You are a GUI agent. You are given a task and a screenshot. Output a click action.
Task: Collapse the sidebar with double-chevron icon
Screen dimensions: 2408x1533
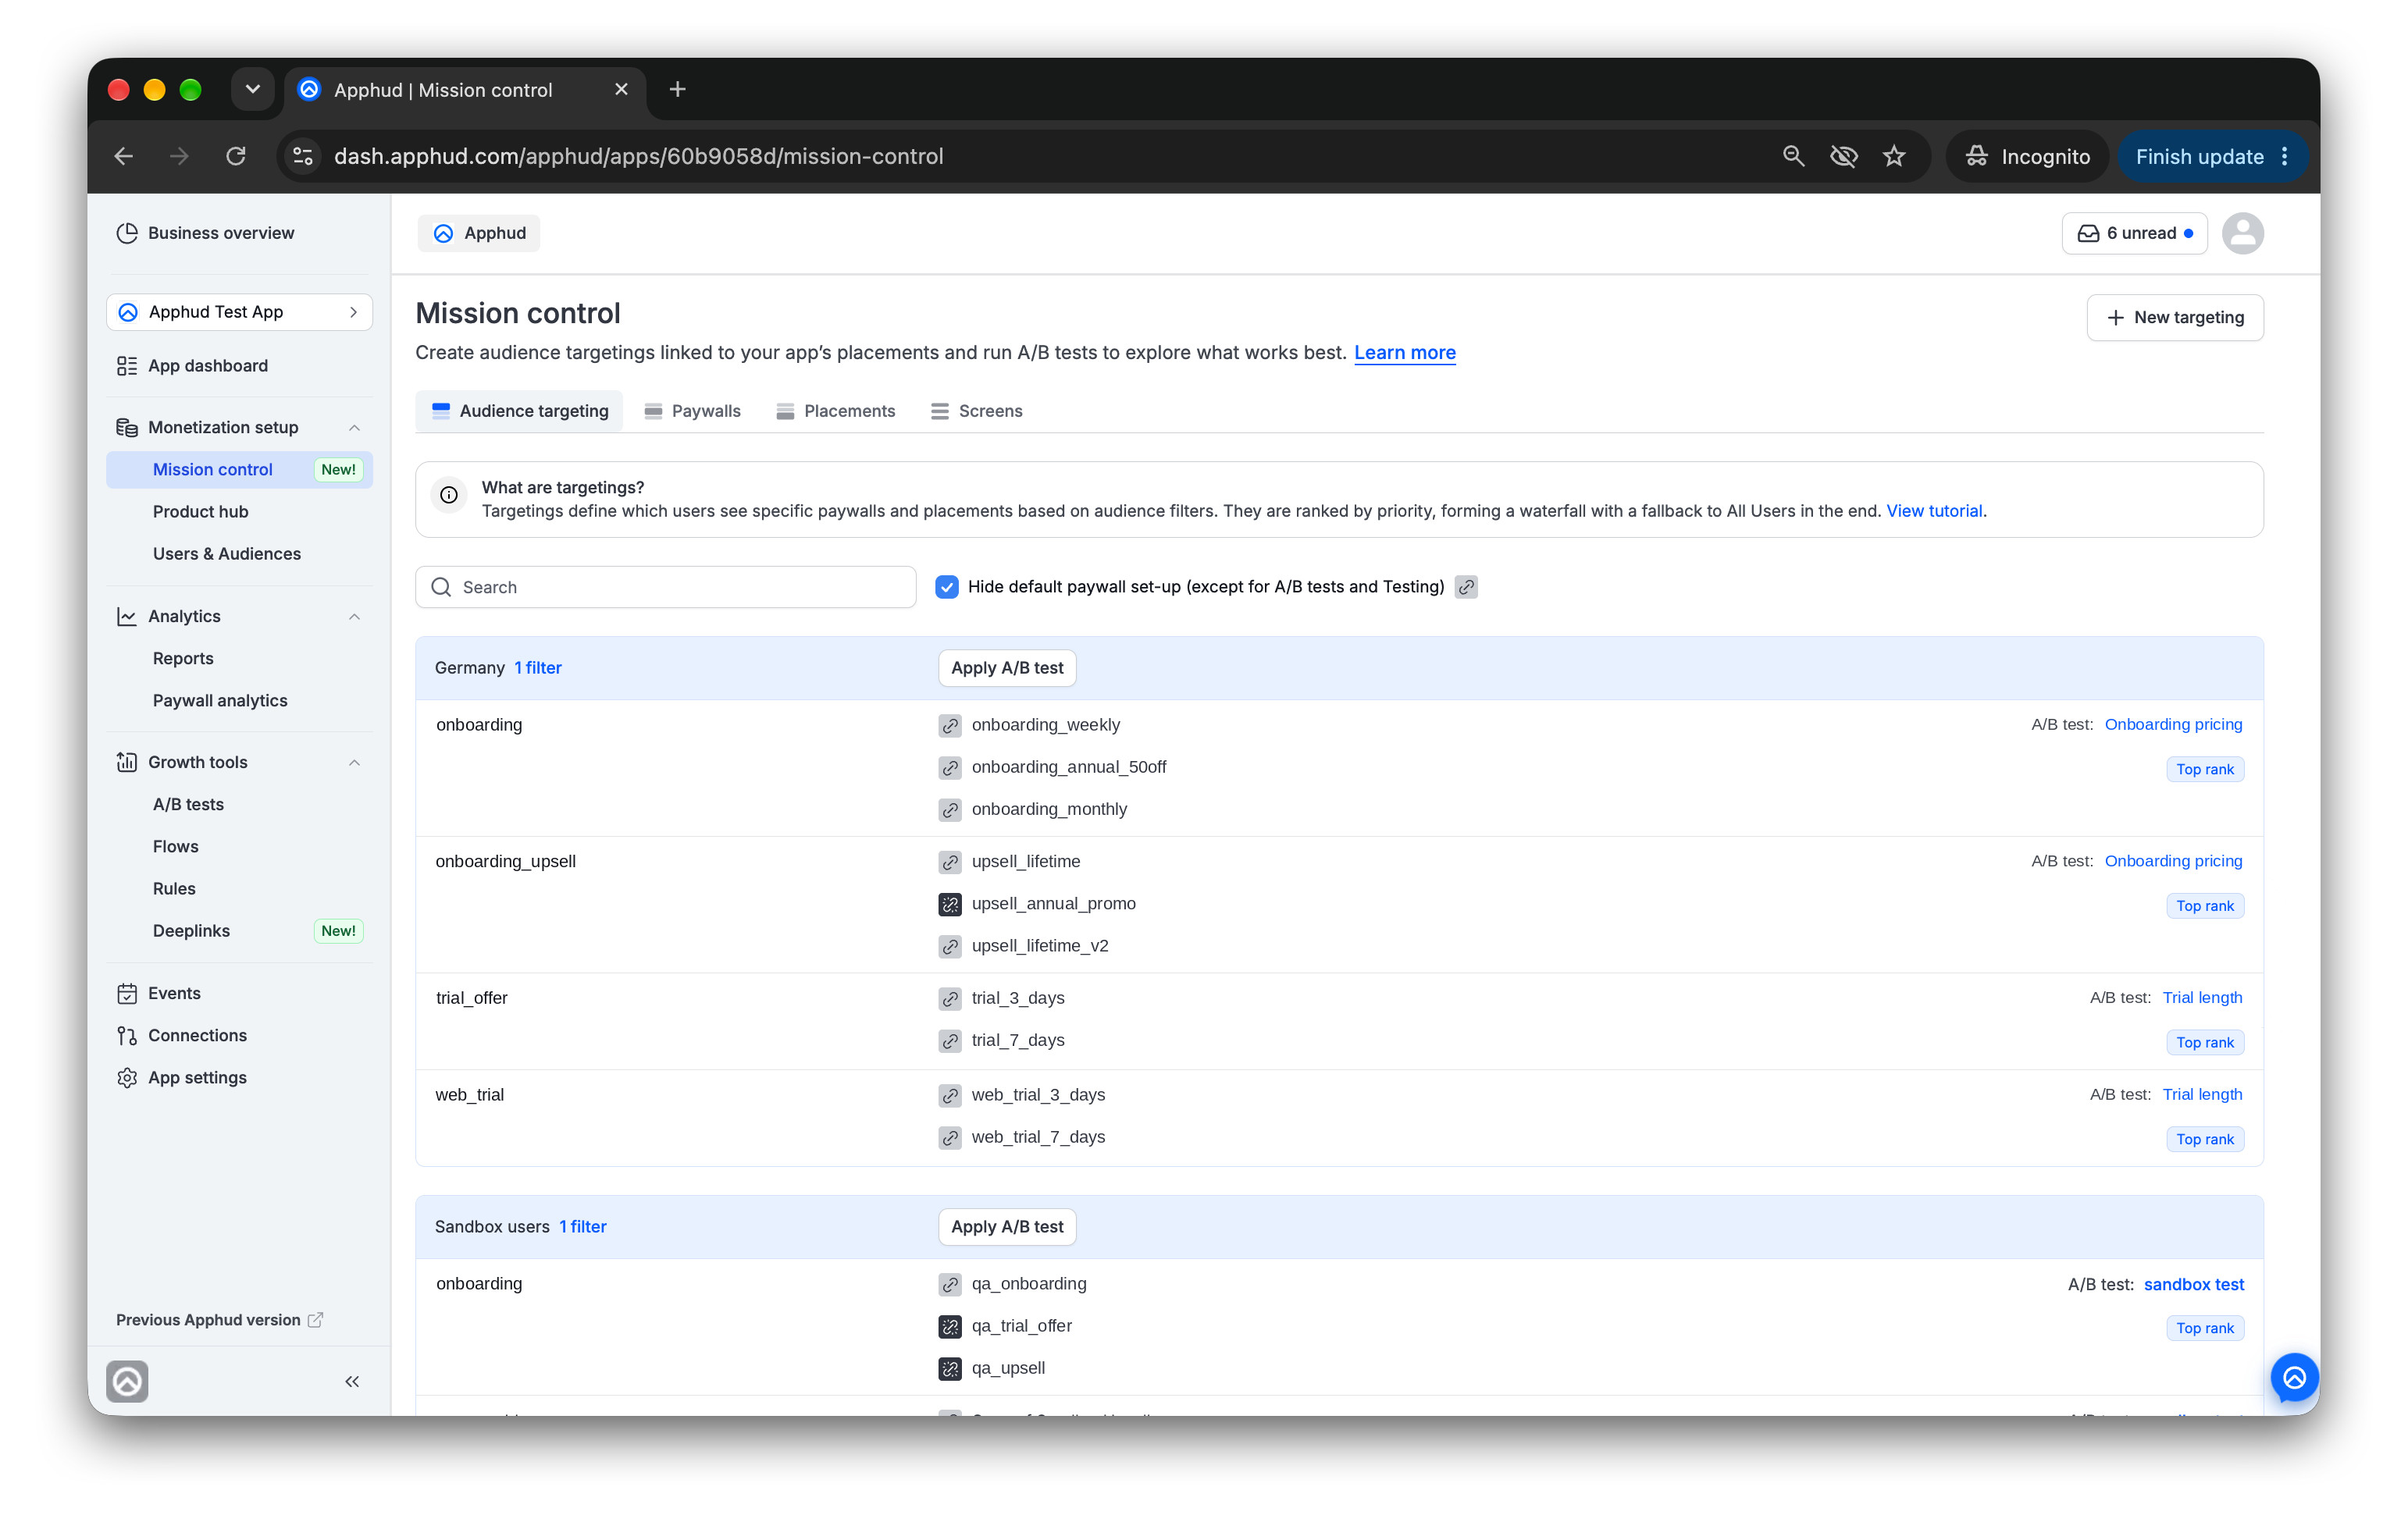click(x=352, y=1381)
